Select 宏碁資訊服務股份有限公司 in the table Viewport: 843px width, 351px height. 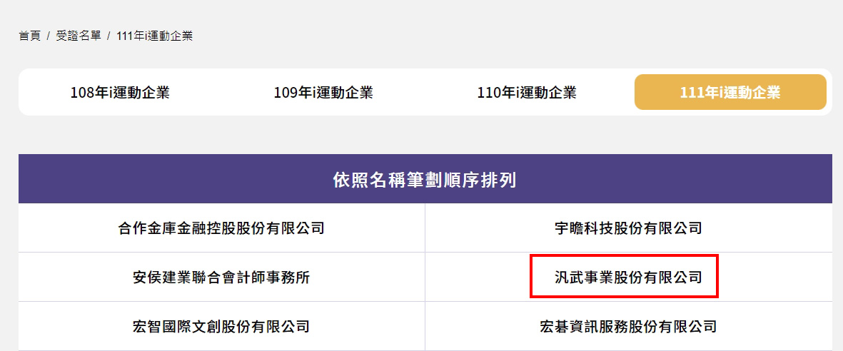(x=628, y=326)
